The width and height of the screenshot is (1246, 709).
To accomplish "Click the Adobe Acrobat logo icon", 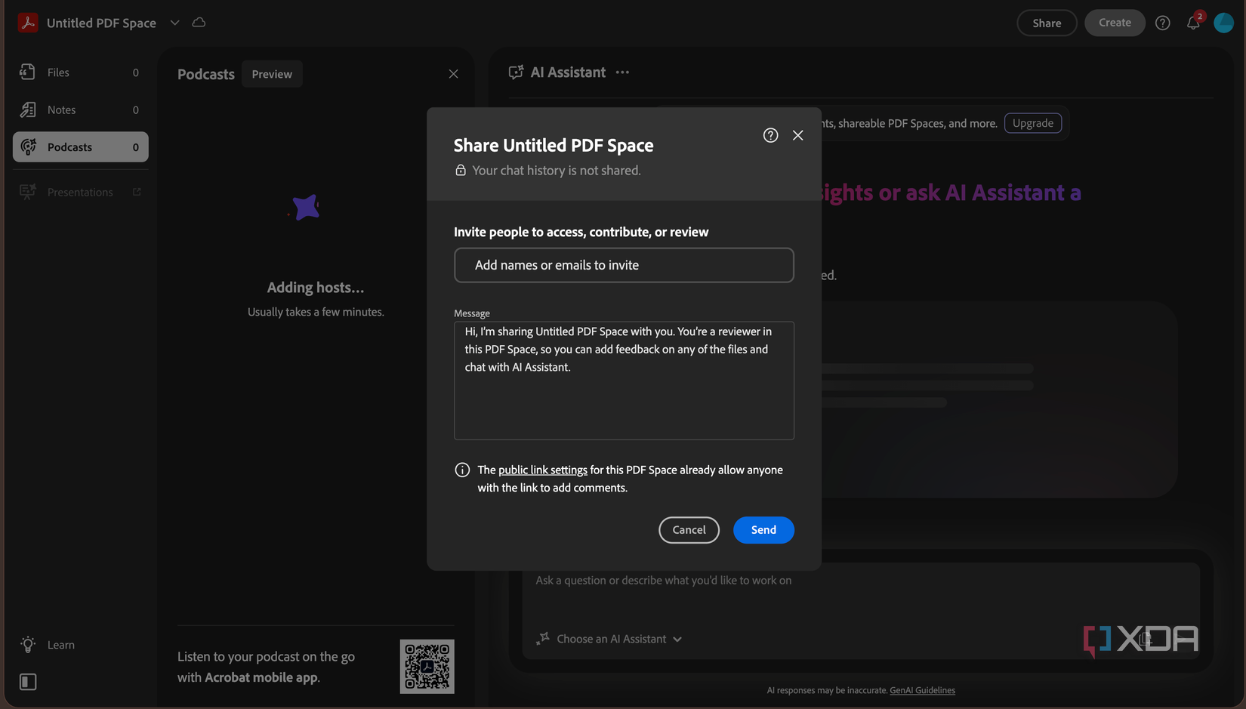I will (28, 23).
